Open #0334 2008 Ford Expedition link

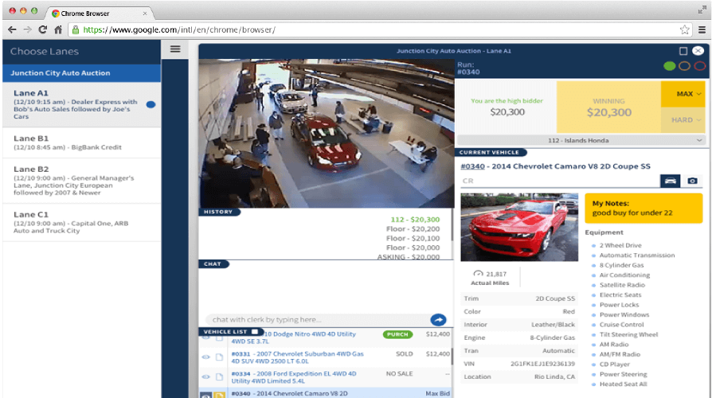click(294, 377)
